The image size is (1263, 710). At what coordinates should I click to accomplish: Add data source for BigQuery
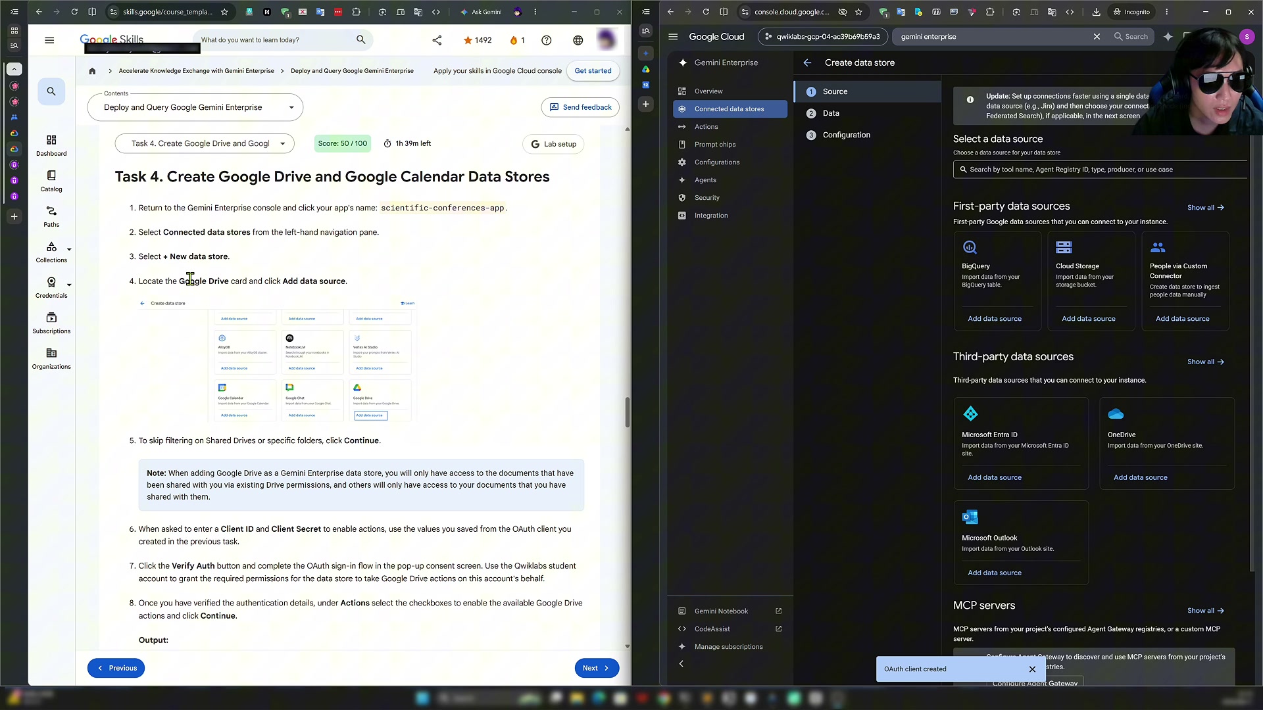(x=995, y=319)
